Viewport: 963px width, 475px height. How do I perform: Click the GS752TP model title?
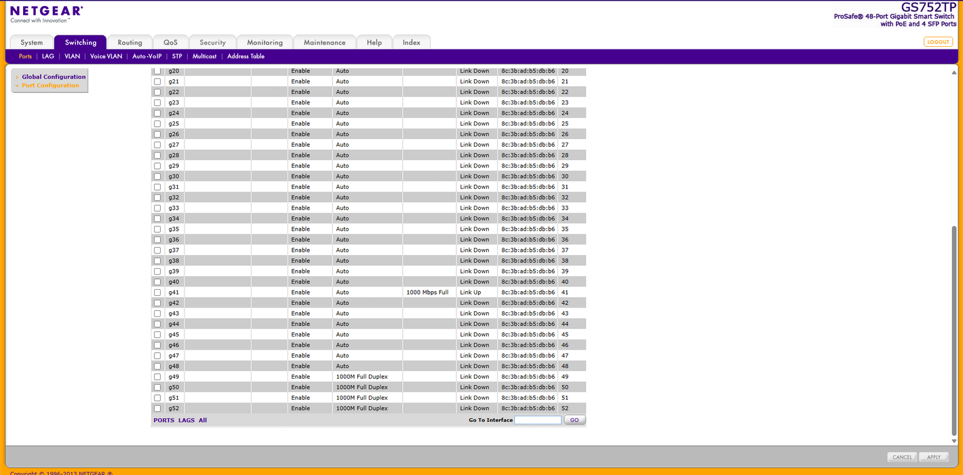928,7
